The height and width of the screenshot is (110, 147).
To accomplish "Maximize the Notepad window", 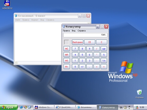I will point(84,16).
